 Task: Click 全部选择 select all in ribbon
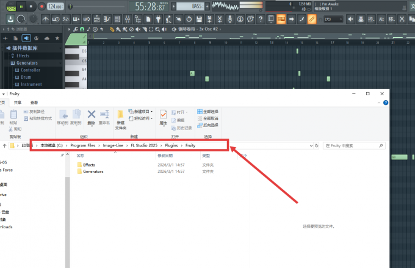click(x=208, y=112)
